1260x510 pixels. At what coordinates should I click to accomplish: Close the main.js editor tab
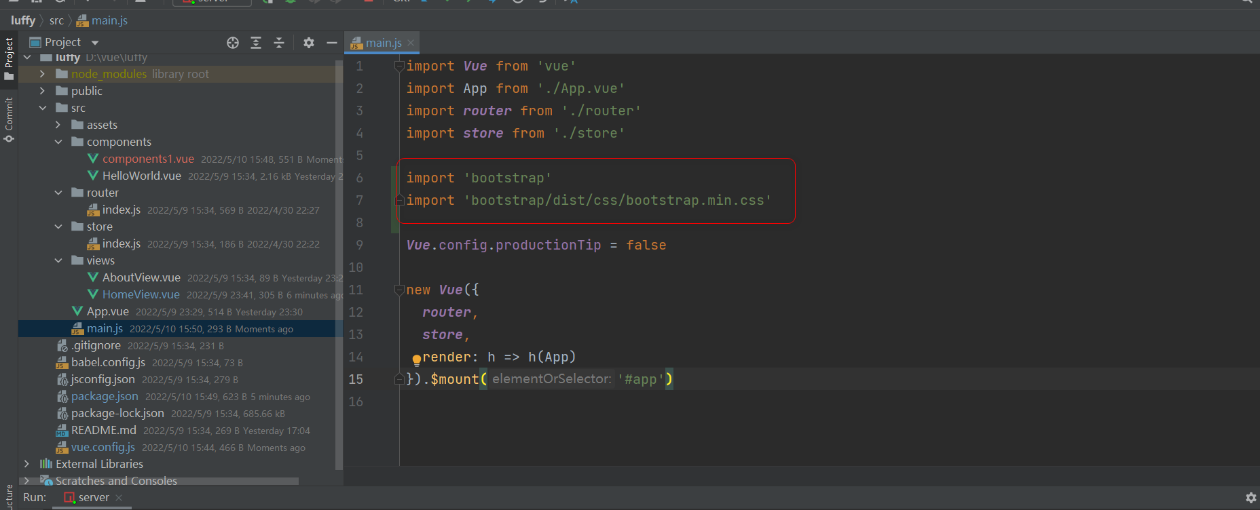[x=411, y=43]
